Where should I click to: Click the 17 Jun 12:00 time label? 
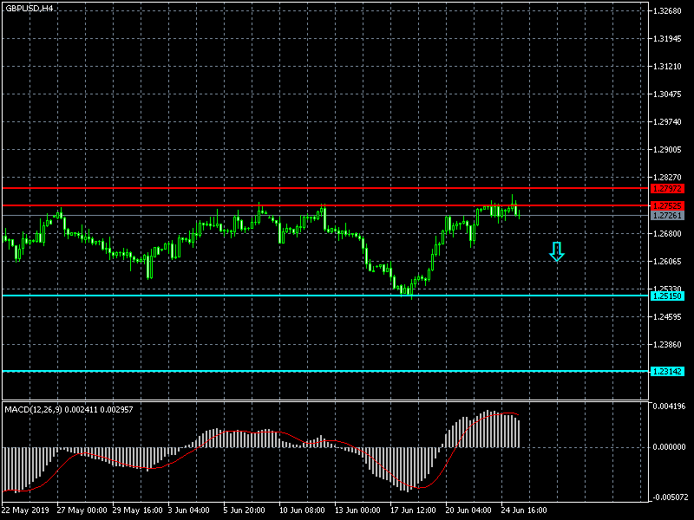point(411,510)
